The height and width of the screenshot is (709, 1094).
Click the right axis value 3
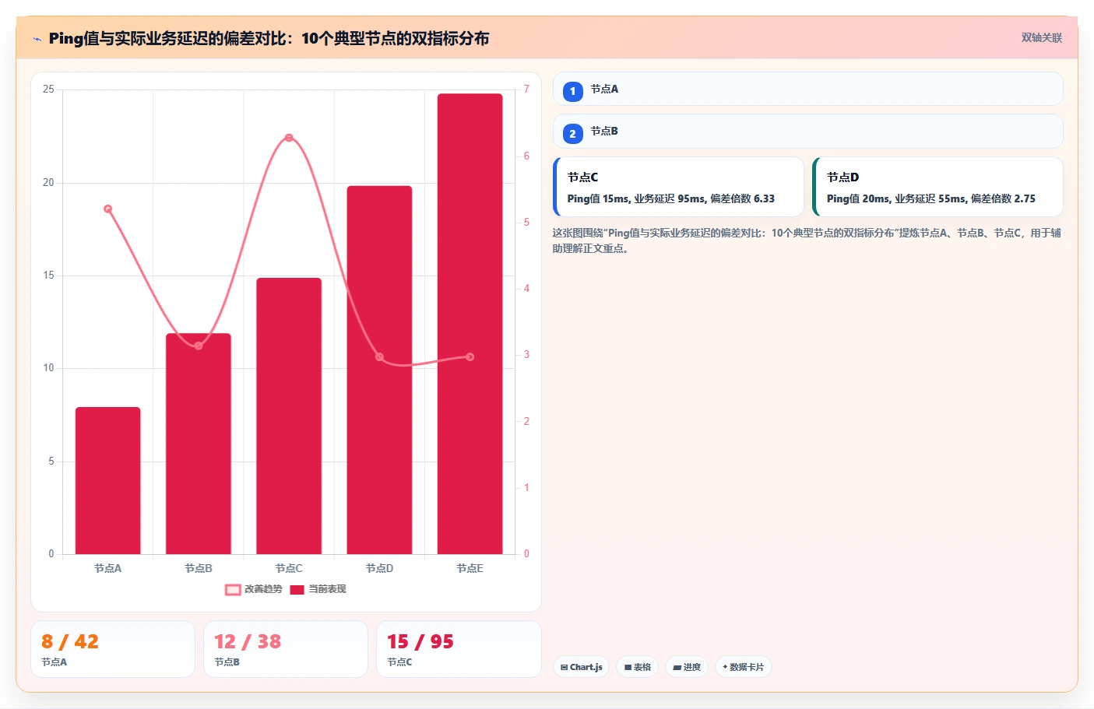(526, 355)
